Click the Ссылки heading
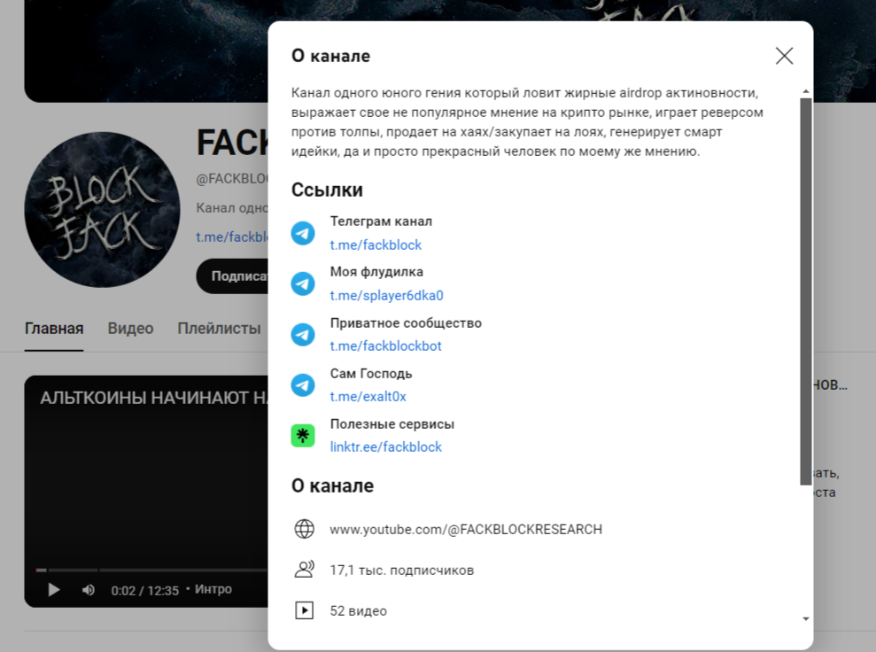The width and height of the screenshot is (876, 652). (327, 190)
